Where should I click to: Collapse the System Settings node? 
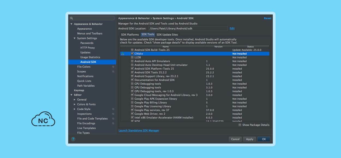tap(75, 38)
